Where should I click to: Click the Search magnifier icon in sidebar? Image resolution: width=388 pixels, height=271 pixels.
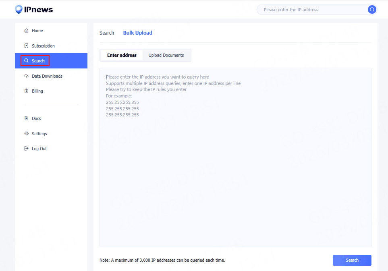click(x=27, y=61)
